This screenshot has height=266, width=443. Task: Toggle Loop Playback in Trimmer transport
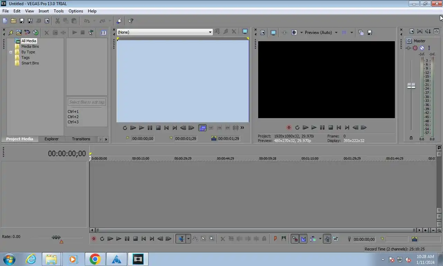125,128
